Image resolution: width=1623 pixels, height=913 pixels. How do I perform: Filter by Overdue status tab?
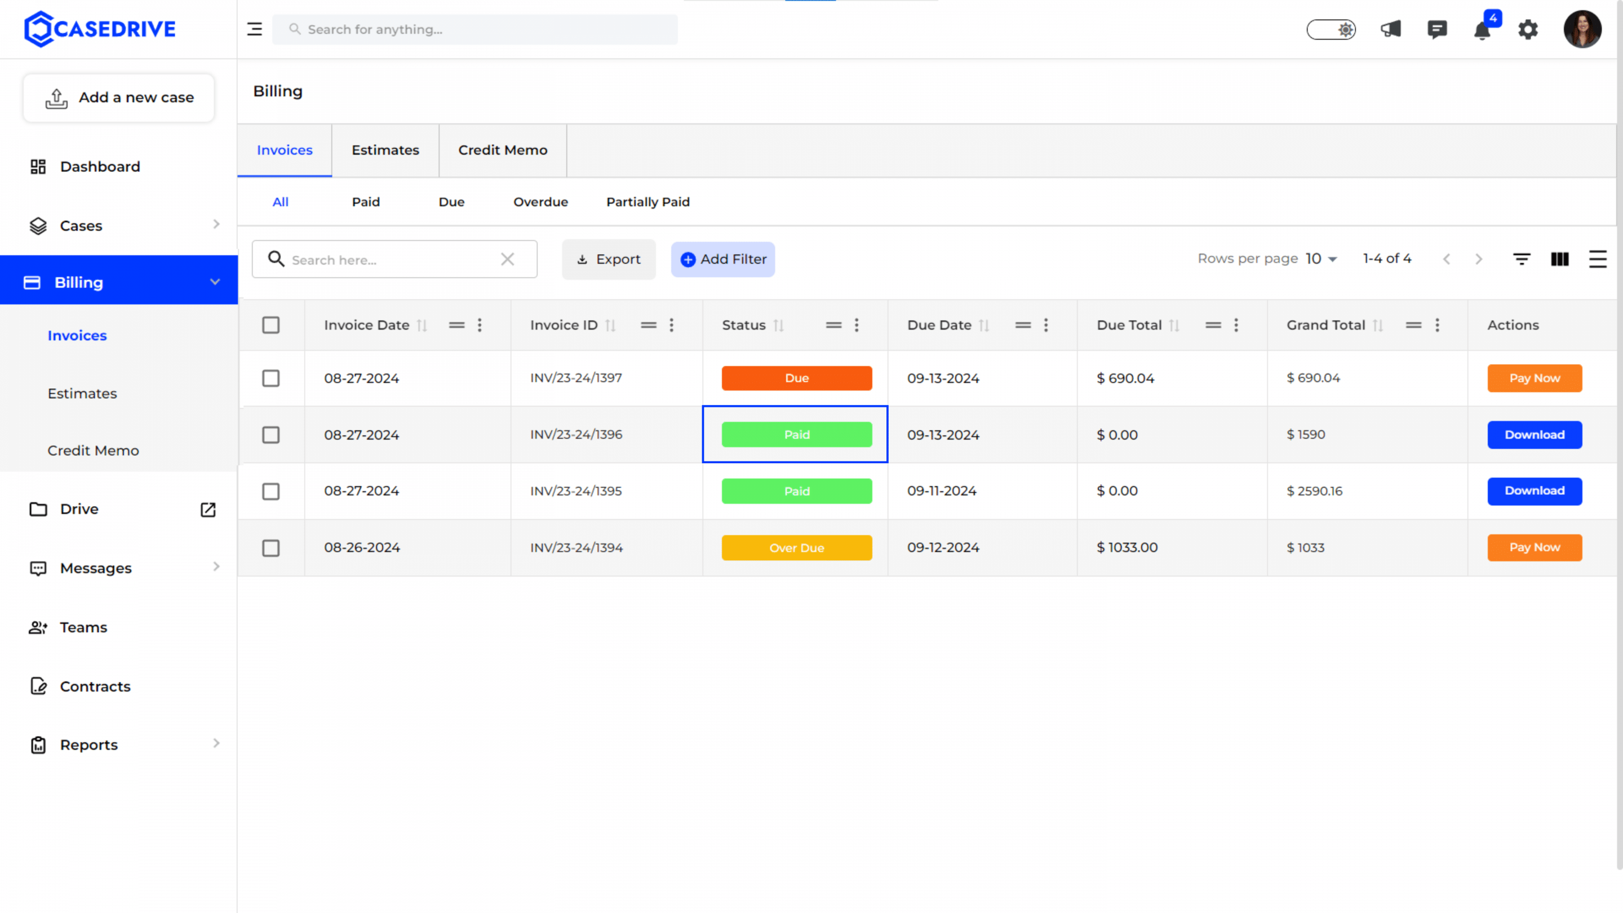[540, 202]
